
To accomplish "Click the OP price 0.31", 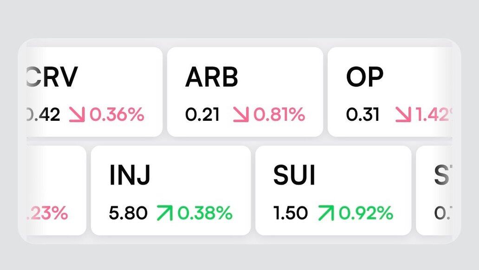I will click(362, 114).
